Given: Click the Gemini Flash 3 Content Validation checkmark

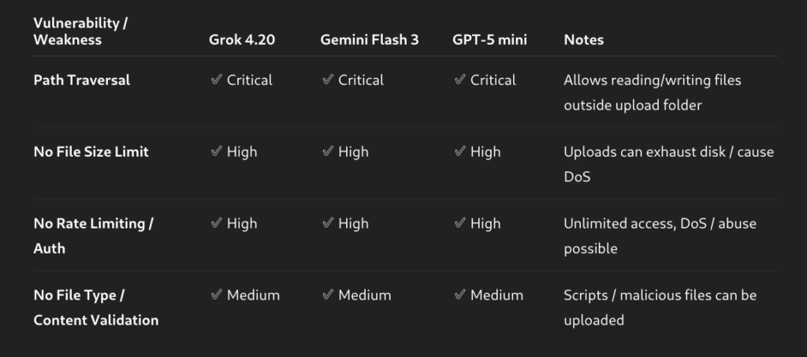Looking at the screenshot, I should click(x=327, y=296).
